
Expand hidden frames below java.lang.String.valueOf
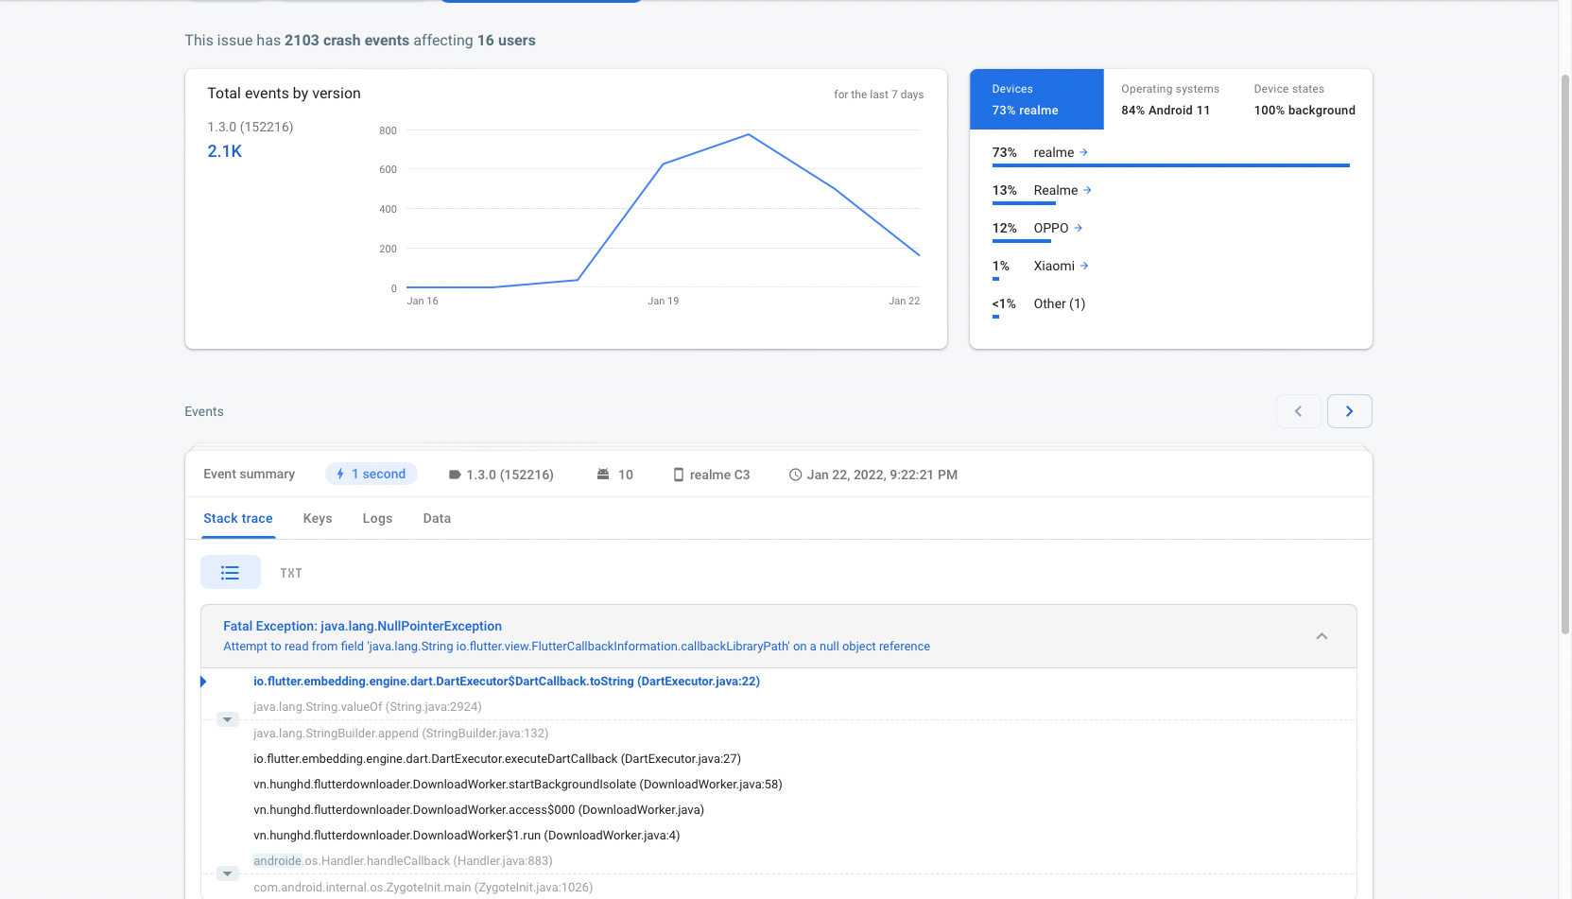[x=227, y=718]
